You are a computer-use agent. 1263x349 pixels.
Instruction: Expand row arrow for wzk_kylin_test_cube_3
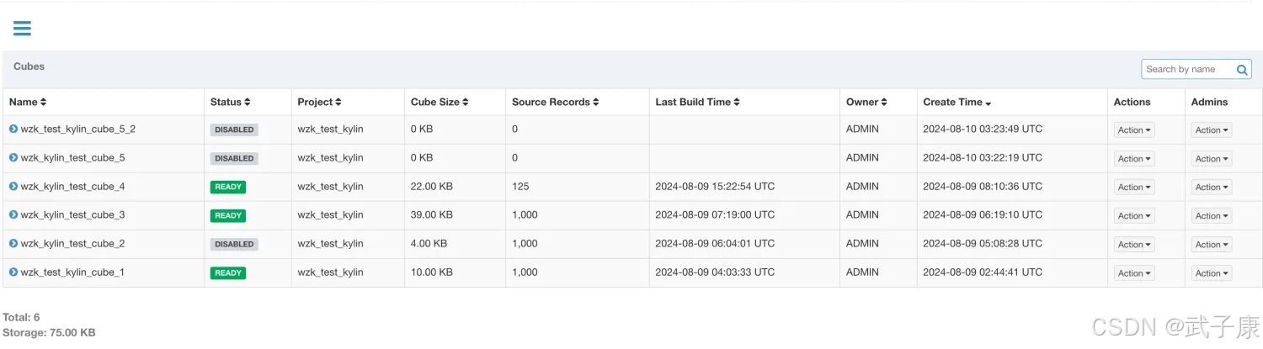point(13,215)
